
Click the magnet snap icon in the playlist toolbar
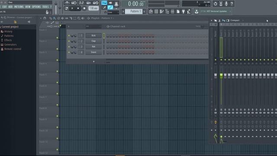(x=45, y=18)
